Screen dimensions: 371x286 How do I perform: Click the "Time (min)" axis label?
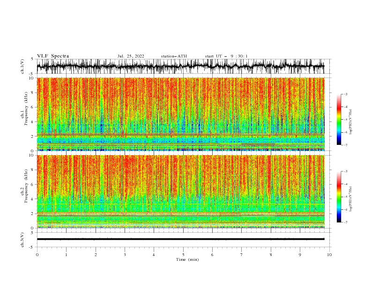click(x=187, y=259)
